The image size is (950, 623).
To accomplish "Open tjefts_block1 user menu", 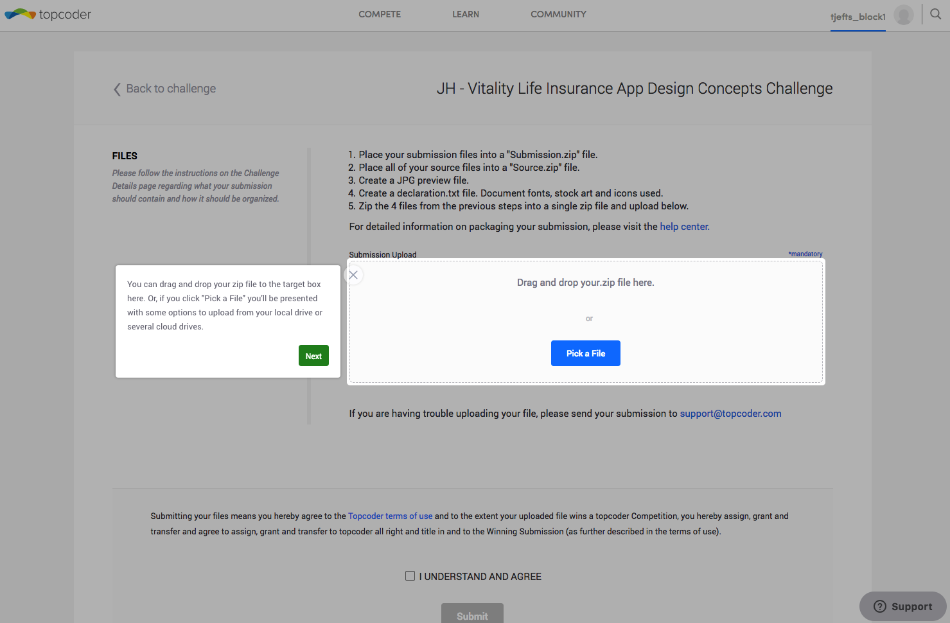I will pyautogui.click(x=858, y=17).
